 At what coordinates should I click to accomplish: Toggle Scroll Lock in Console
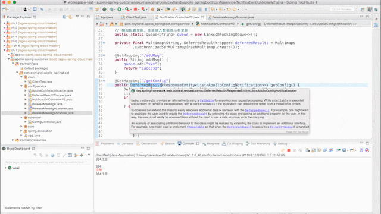click(x=314, y=150)
